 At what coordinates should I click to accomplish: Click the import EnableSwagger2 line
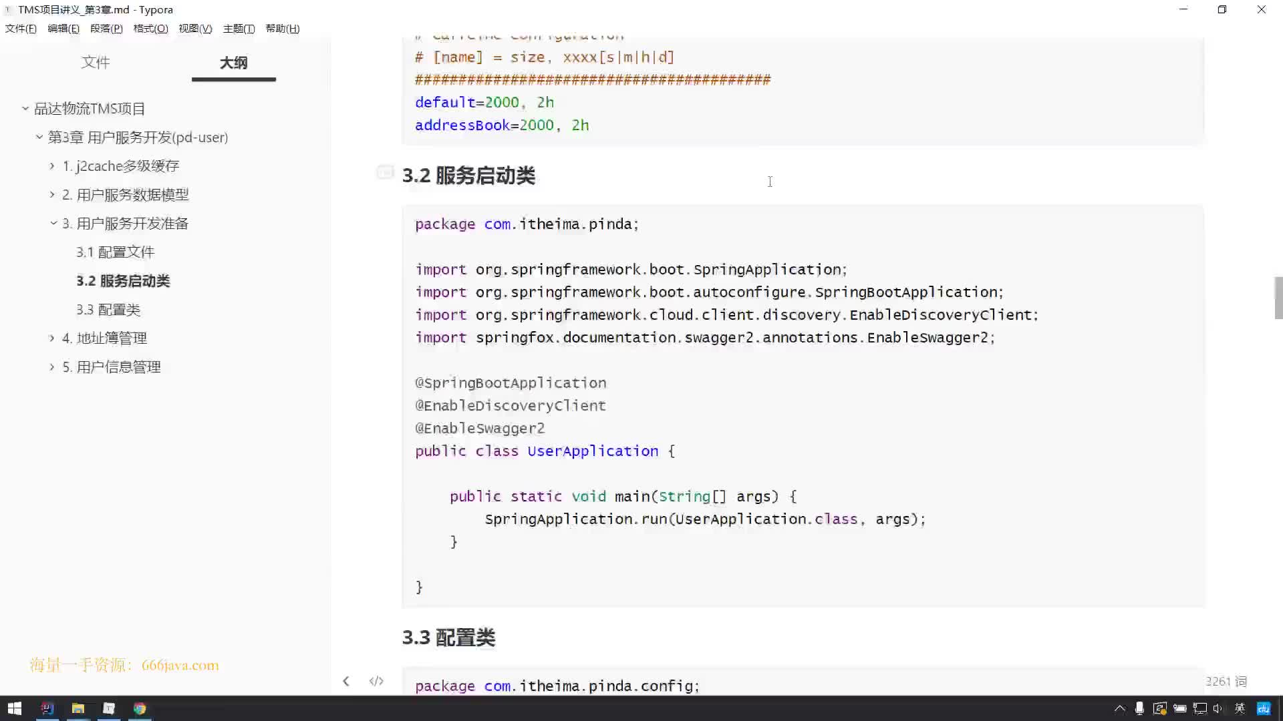tap(705, 337)
